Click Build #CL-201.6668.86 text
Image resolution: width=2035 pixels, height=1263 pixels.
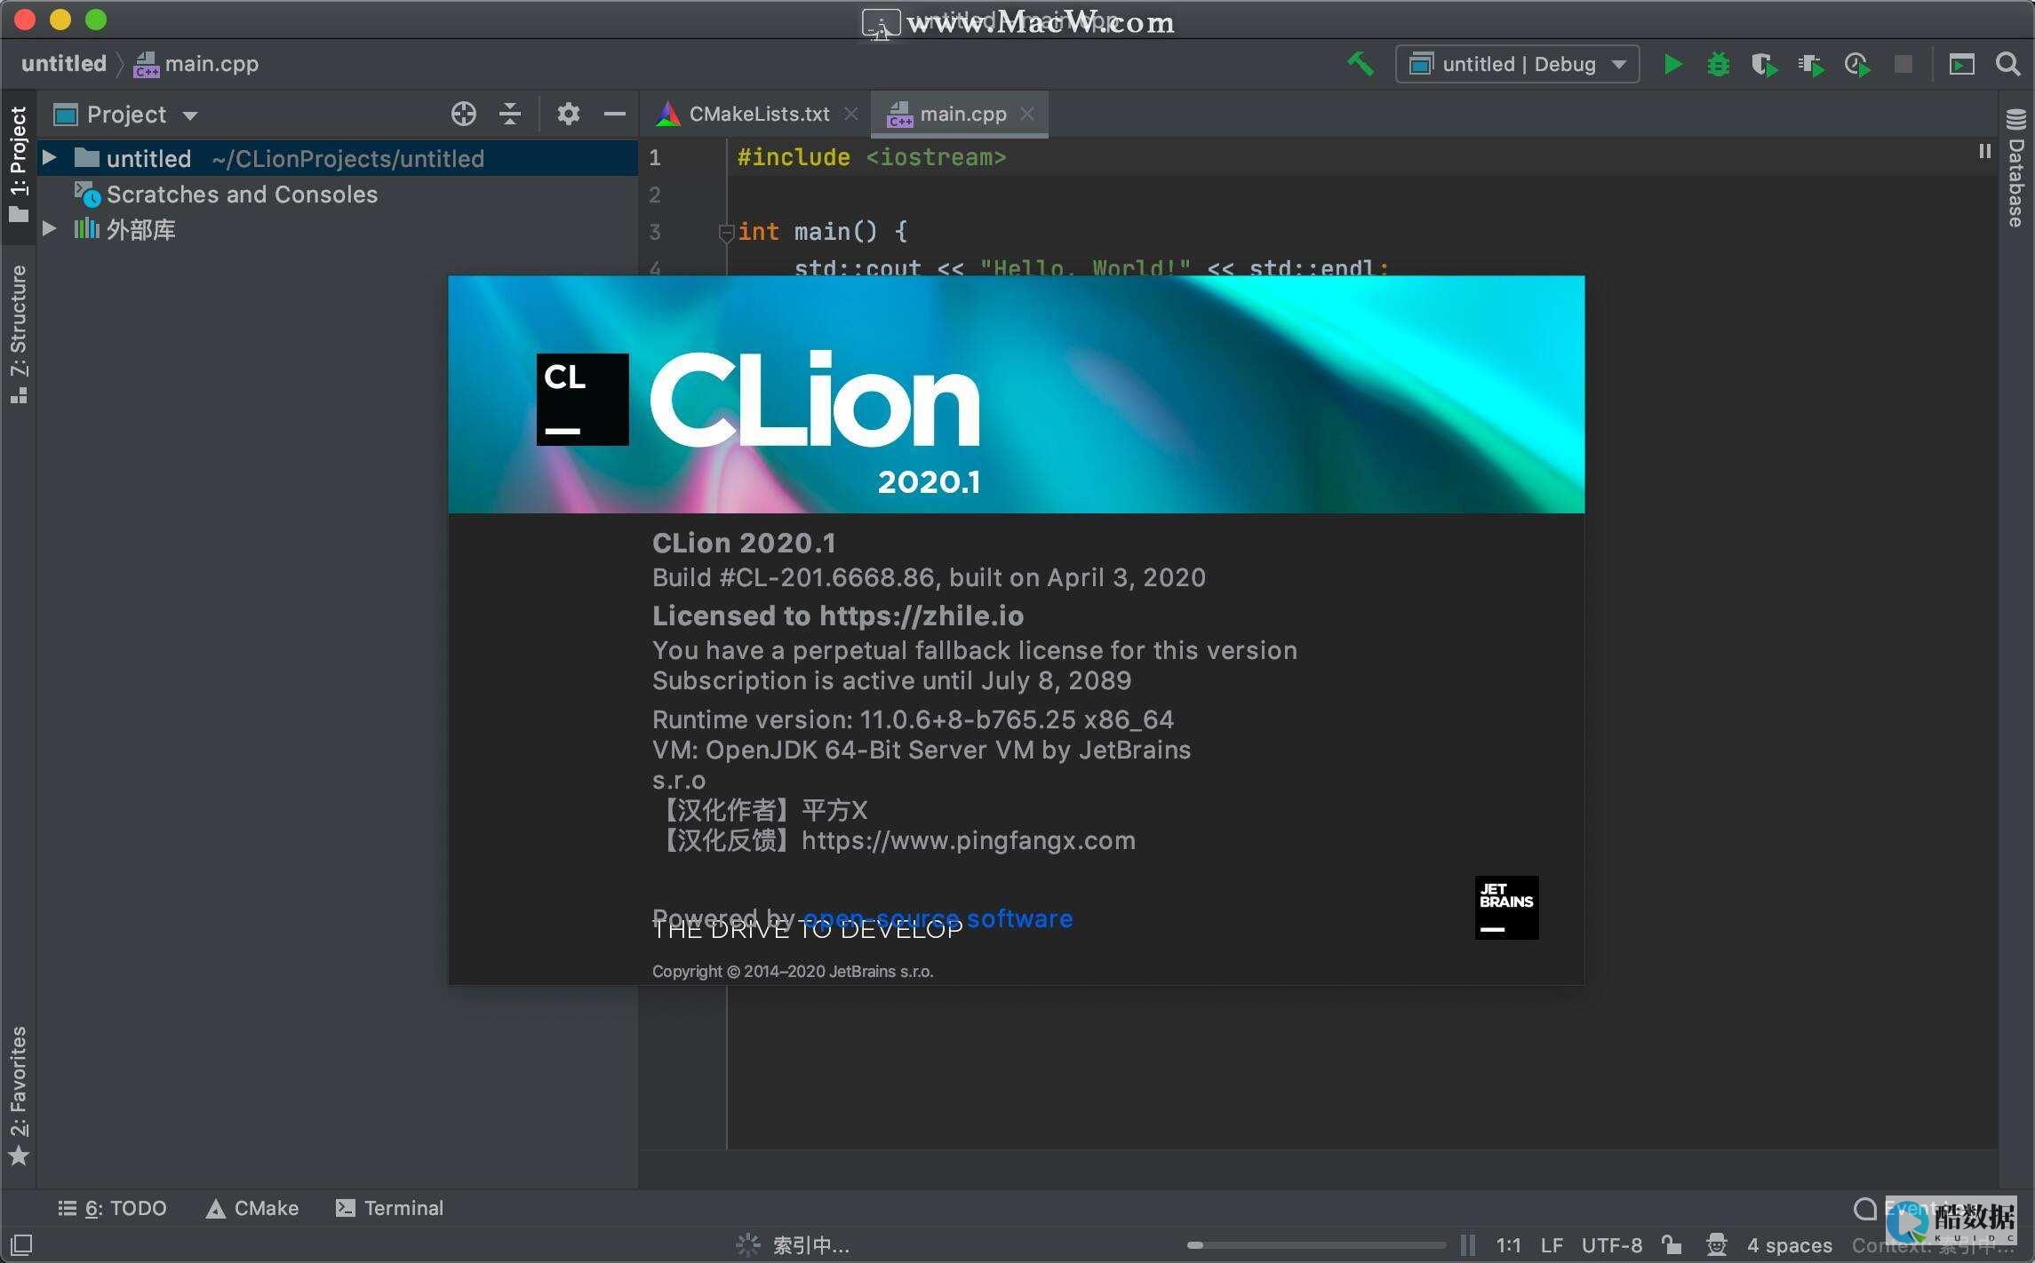tap(929, 577)
